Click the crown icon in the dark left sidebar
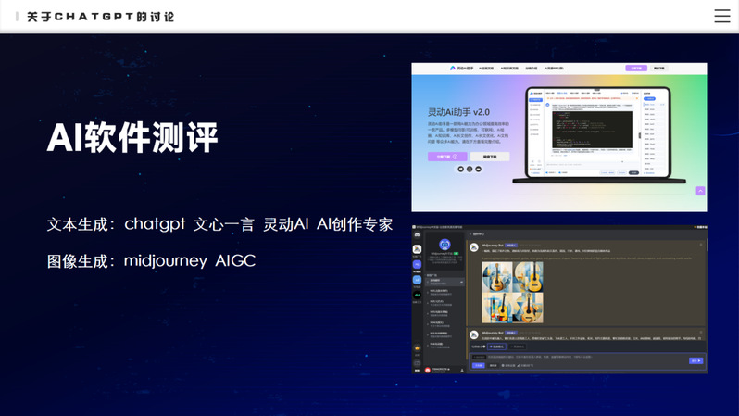This screenshot has height=416, width=739. coord(417,348)
